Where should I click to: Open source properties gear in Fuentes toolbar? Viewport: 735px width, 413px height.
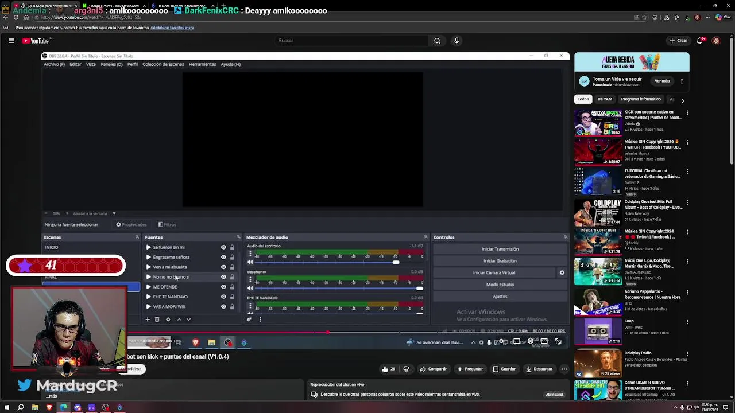coord(168,320)
